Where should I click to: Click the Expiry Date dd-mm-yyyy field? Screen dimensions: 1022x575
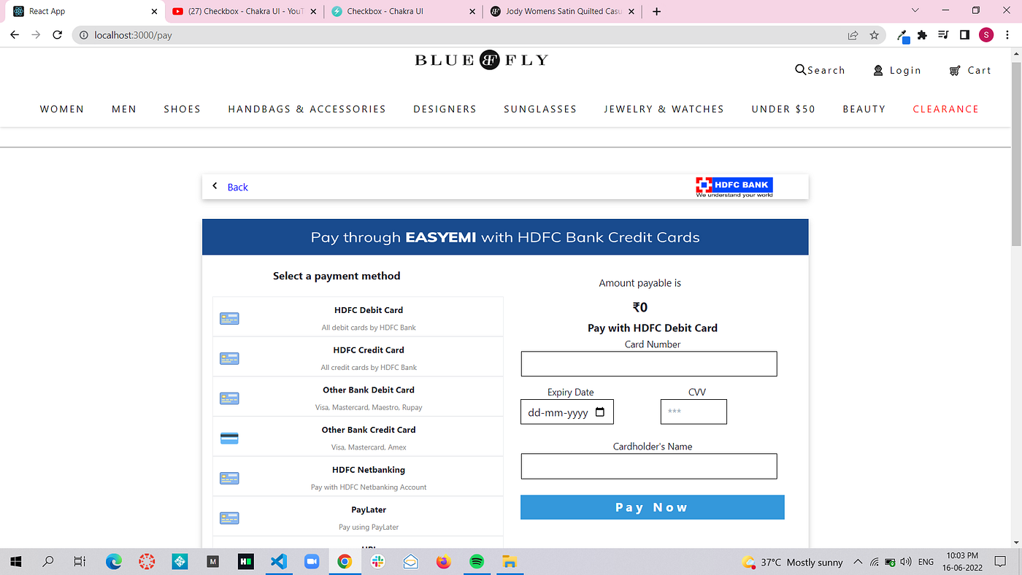(x=567, y=412)
